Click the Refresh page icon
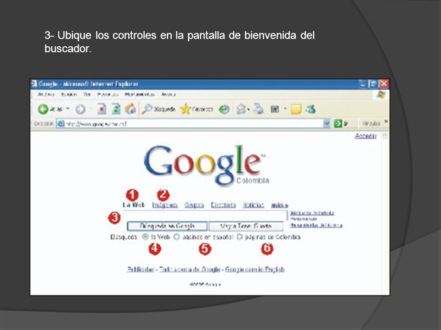Viewport: 441px width, 330px height. tap(116, 109)
